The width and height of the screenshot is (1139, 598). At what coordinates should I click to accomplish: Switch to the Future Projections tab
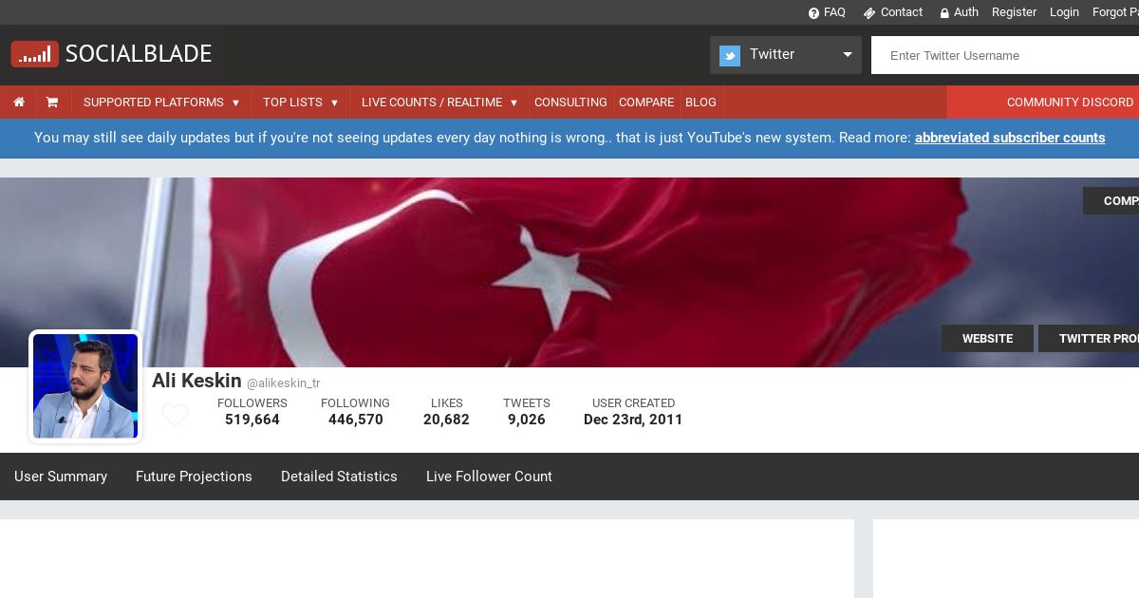[194, 477]
